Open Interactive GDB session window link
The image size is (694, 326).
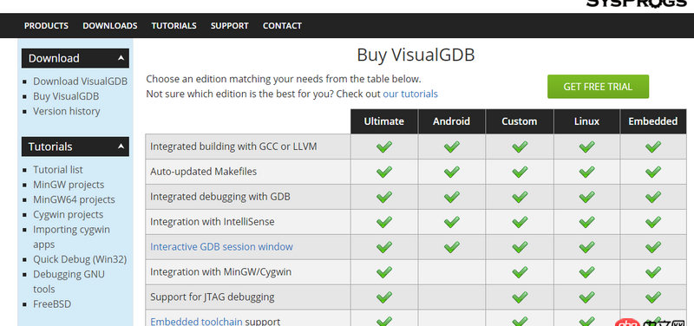pos(221,246)
